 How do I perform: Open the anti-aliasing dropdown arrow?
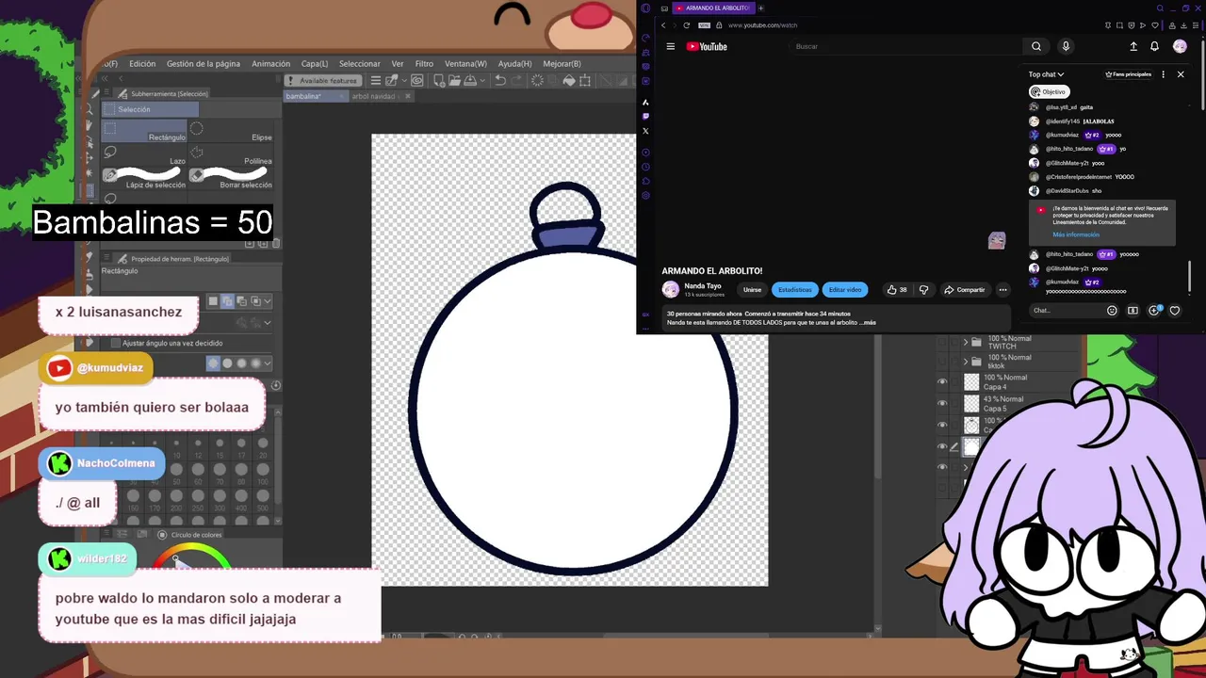(268, 363)
